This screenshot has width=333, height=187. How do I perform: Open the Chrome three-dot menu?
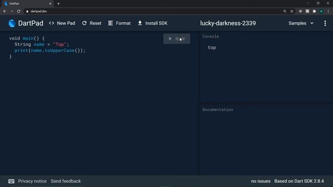pyautogui.click(x=328, y=11)
